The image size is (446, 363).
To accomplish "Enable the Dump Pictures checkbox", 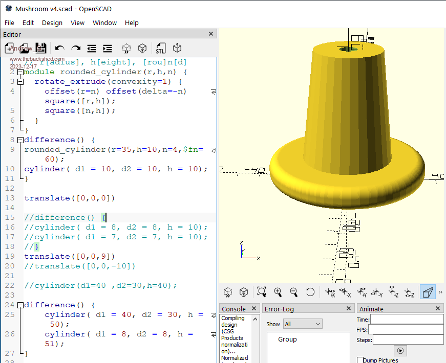I will pos(360,360).
